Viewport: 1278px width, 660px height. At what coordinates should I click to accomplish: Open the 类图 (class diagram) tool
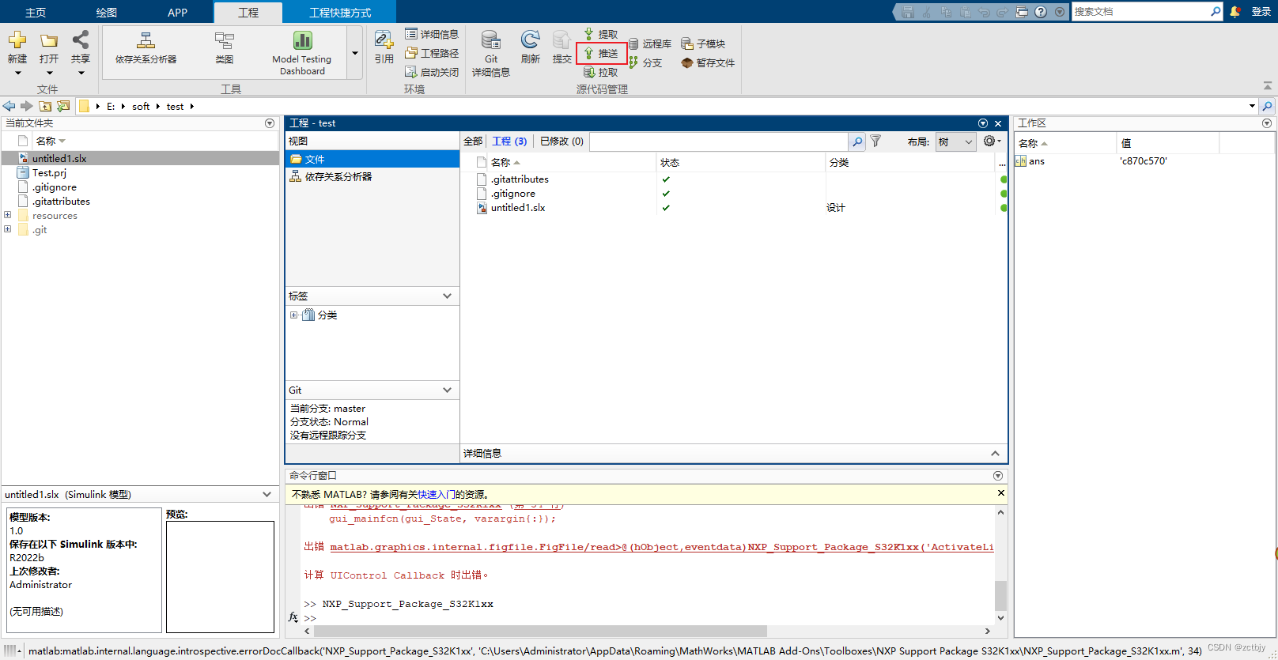[x=225, y=49]
